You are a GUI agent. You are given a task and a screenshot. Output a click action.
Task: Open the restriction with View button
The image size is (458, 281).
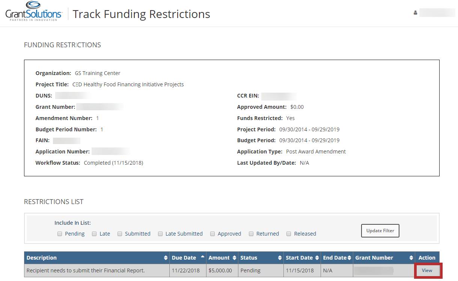pos(427,270)
